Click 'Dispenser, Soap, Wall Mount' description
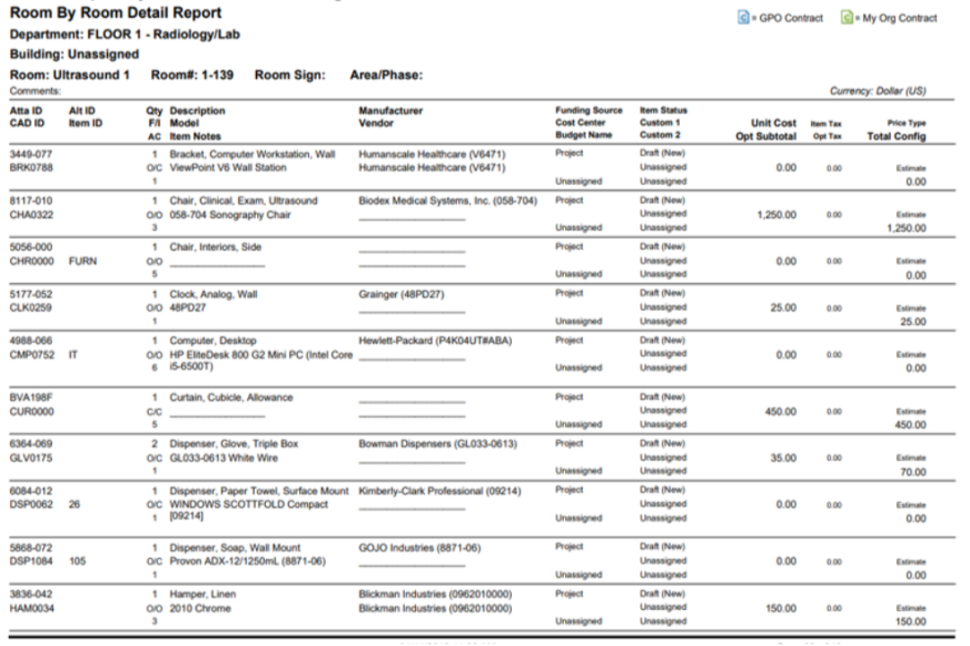 point(235,547)
